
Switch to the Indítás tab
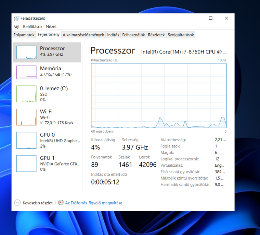coord(113,35)
